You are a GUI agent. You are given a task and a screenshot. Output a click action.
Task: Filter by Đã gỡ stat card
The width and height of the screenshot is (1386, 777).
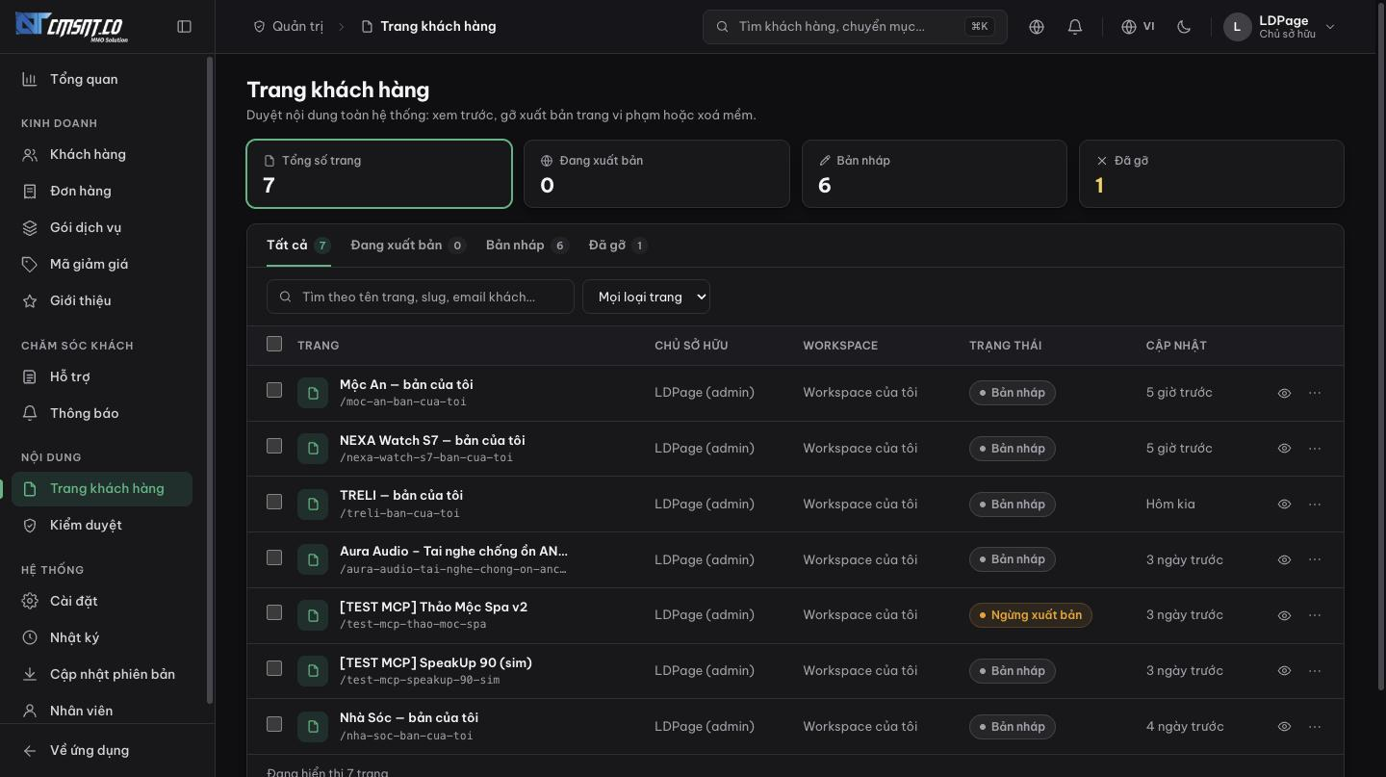1212,173
